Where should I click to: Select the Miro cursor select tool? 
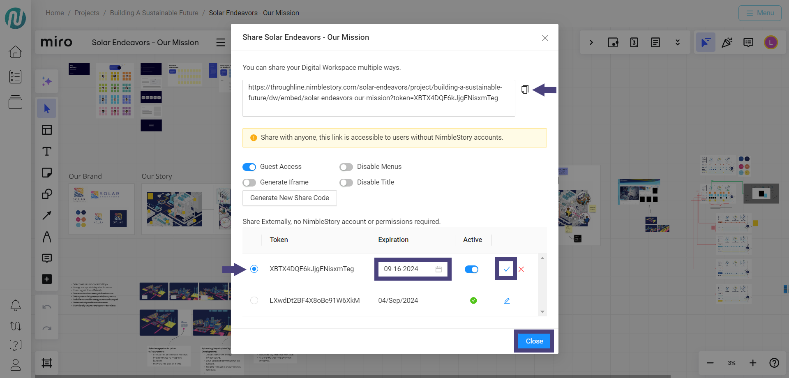(x=47, y=108)
